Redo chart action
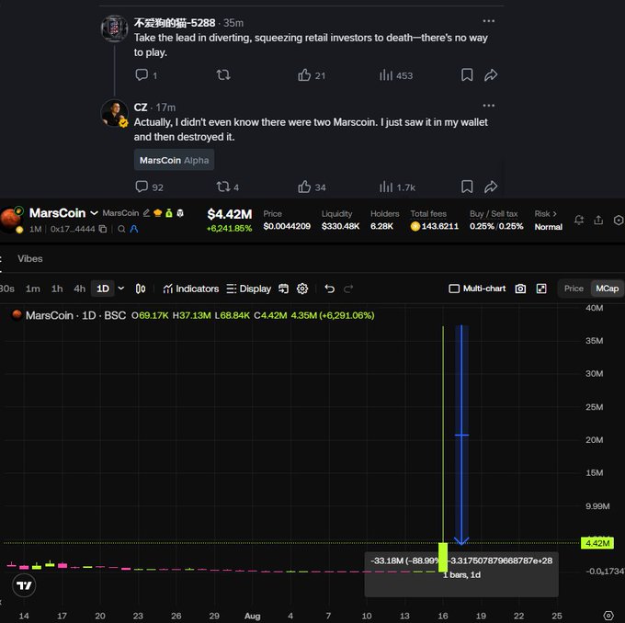Image resolution: width=625 pixels, height=623 pixels. pos(348,289)
